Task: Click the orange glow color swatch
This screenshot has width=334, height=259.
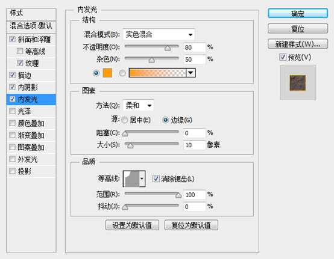Action: click(x=107, y=73)
